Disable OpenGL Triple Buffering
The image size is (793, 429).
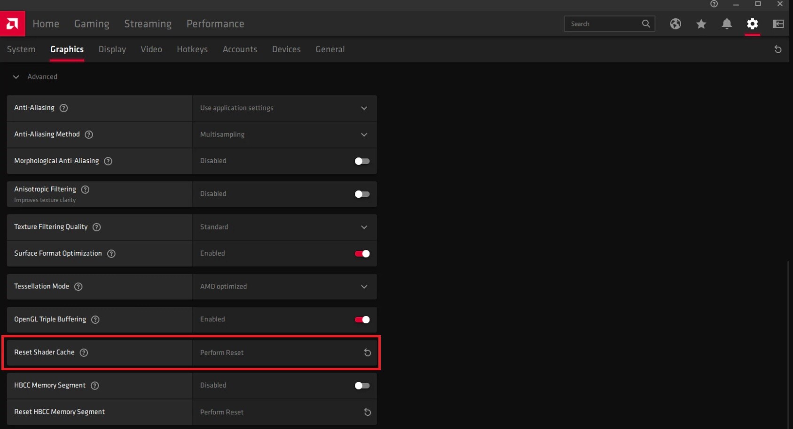click(x=361, y=320)
